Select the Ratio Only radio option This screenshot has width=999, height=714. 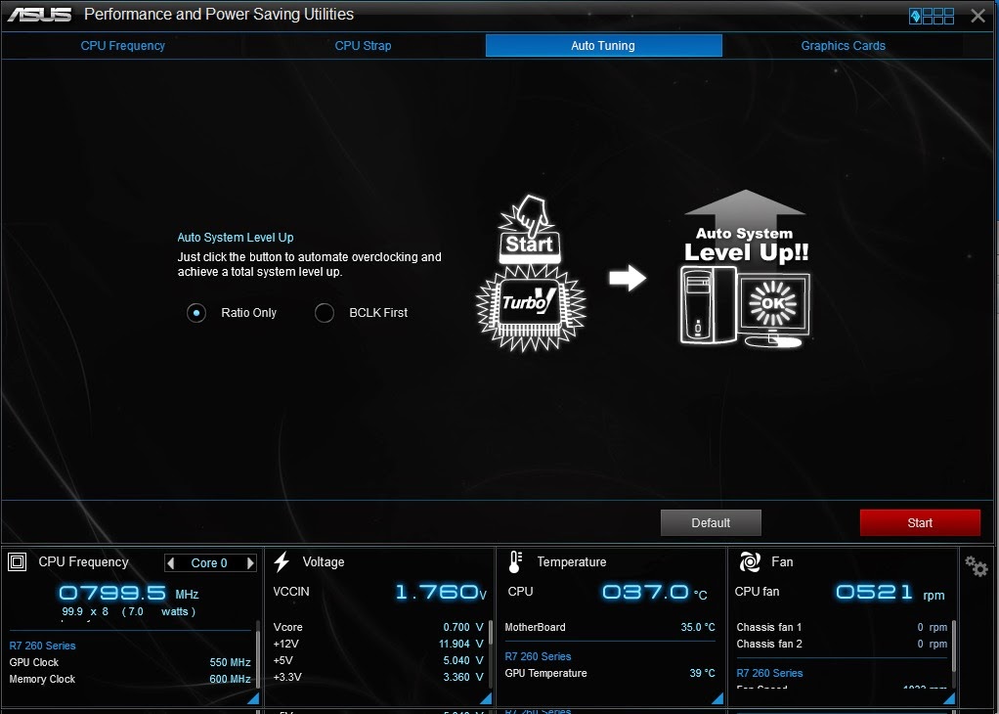tap(196, 313)
